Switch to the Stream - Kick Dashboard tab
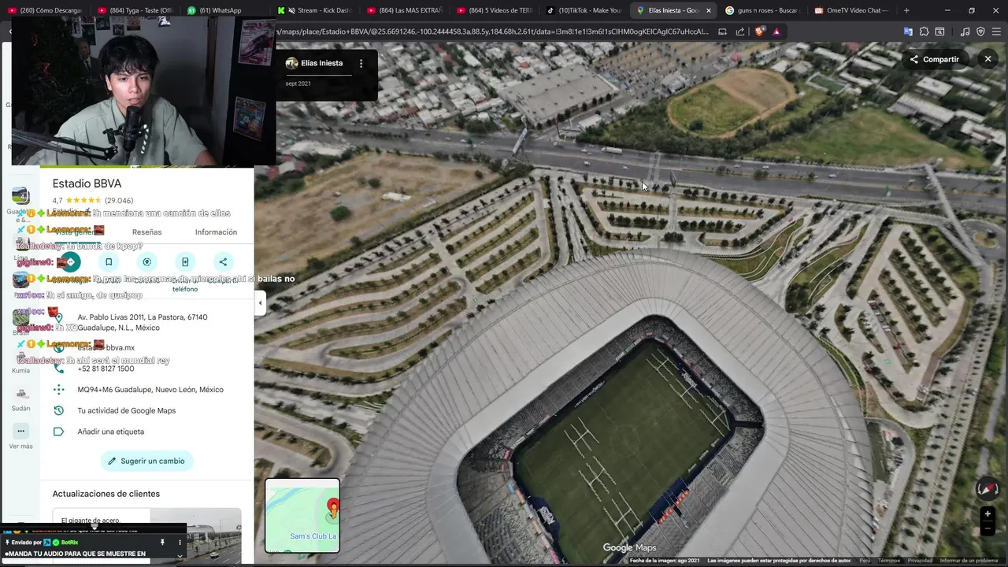 click(x=316, y=10)
